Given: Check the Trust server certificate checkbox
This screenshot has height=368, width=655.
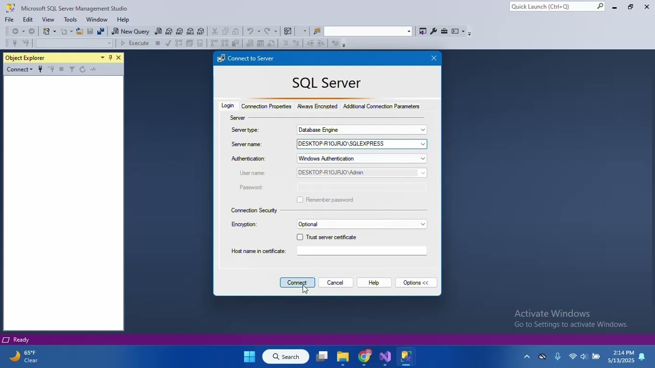Looking at the screenshot, I should coord(300,237).
